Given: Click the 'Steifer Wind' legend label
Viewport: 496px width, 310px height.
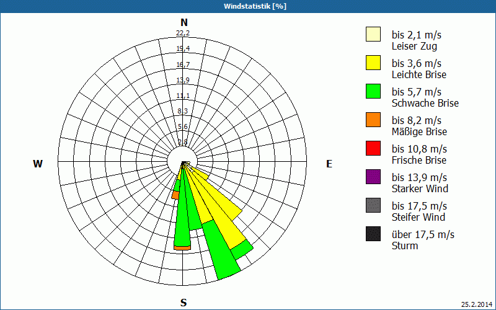Looking at the screenshot, I should tap(418, 217).
